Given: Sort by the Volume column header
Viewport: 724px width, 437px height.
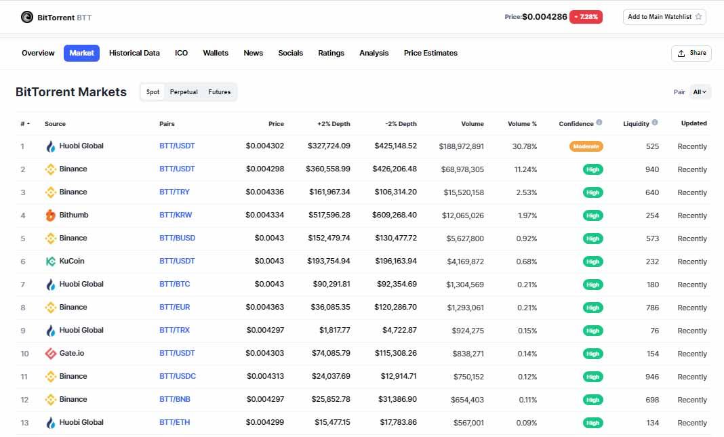Looking at the screenshot, I should click(472, 124).
